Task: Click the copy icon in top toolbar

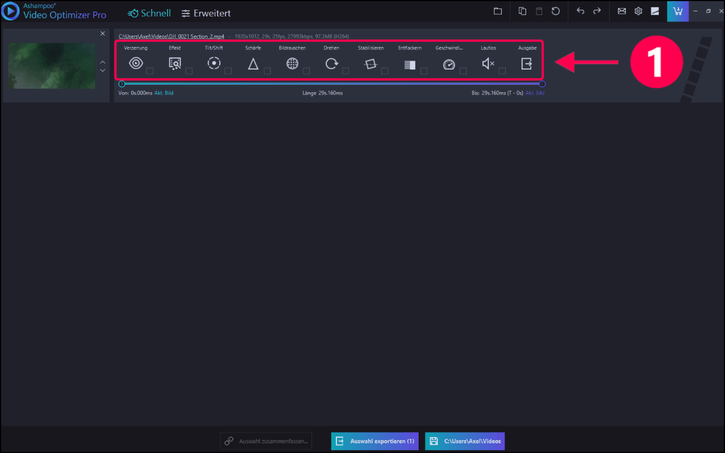Action: 522,11
